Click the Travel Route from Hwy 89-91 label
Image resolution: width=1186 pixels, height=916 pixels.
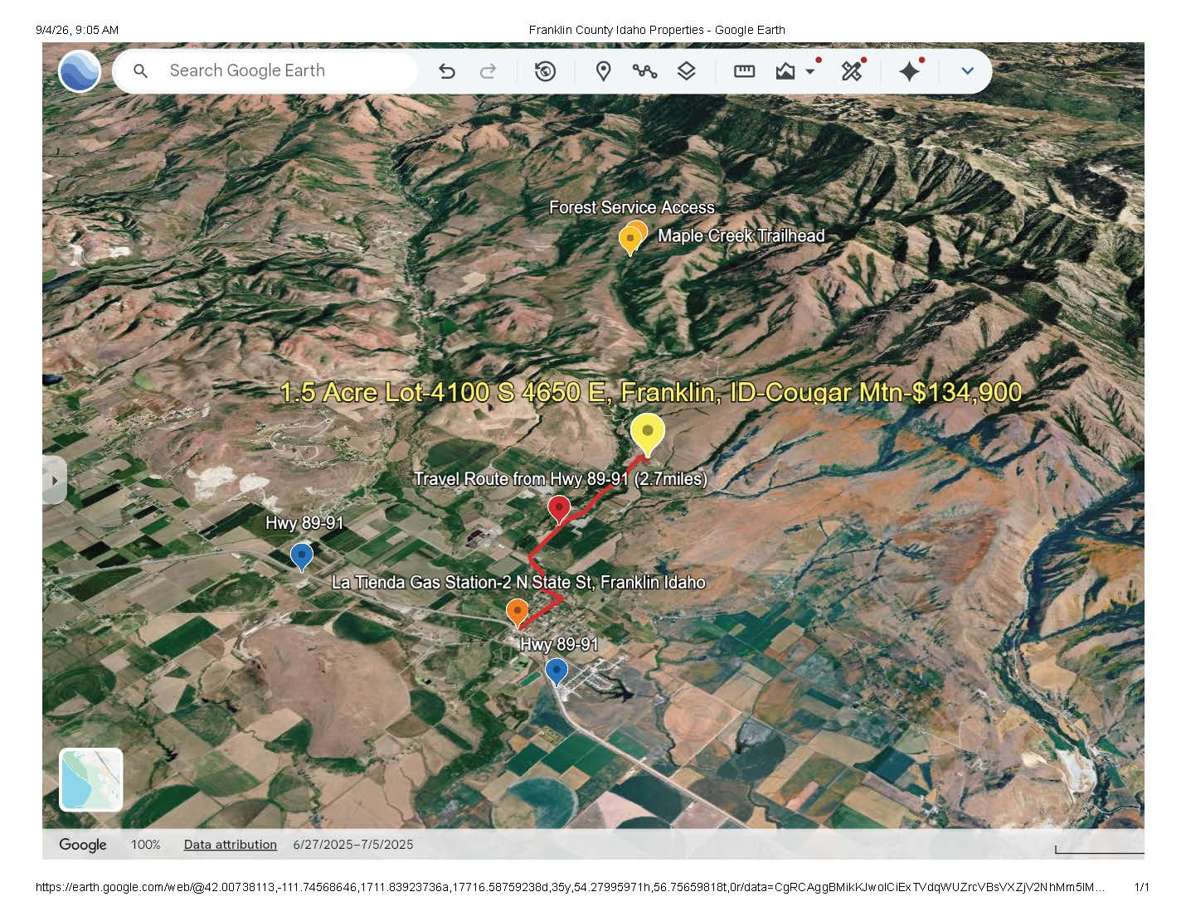(x=561, y=479)
